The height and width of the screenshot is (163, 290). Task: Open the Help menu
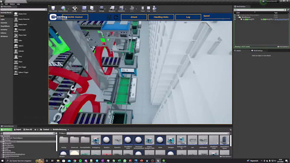tap(18, 4)
